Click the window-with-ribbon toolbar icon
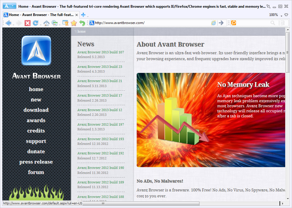This screenshot has height=208, width=292. tap(65, 23)
